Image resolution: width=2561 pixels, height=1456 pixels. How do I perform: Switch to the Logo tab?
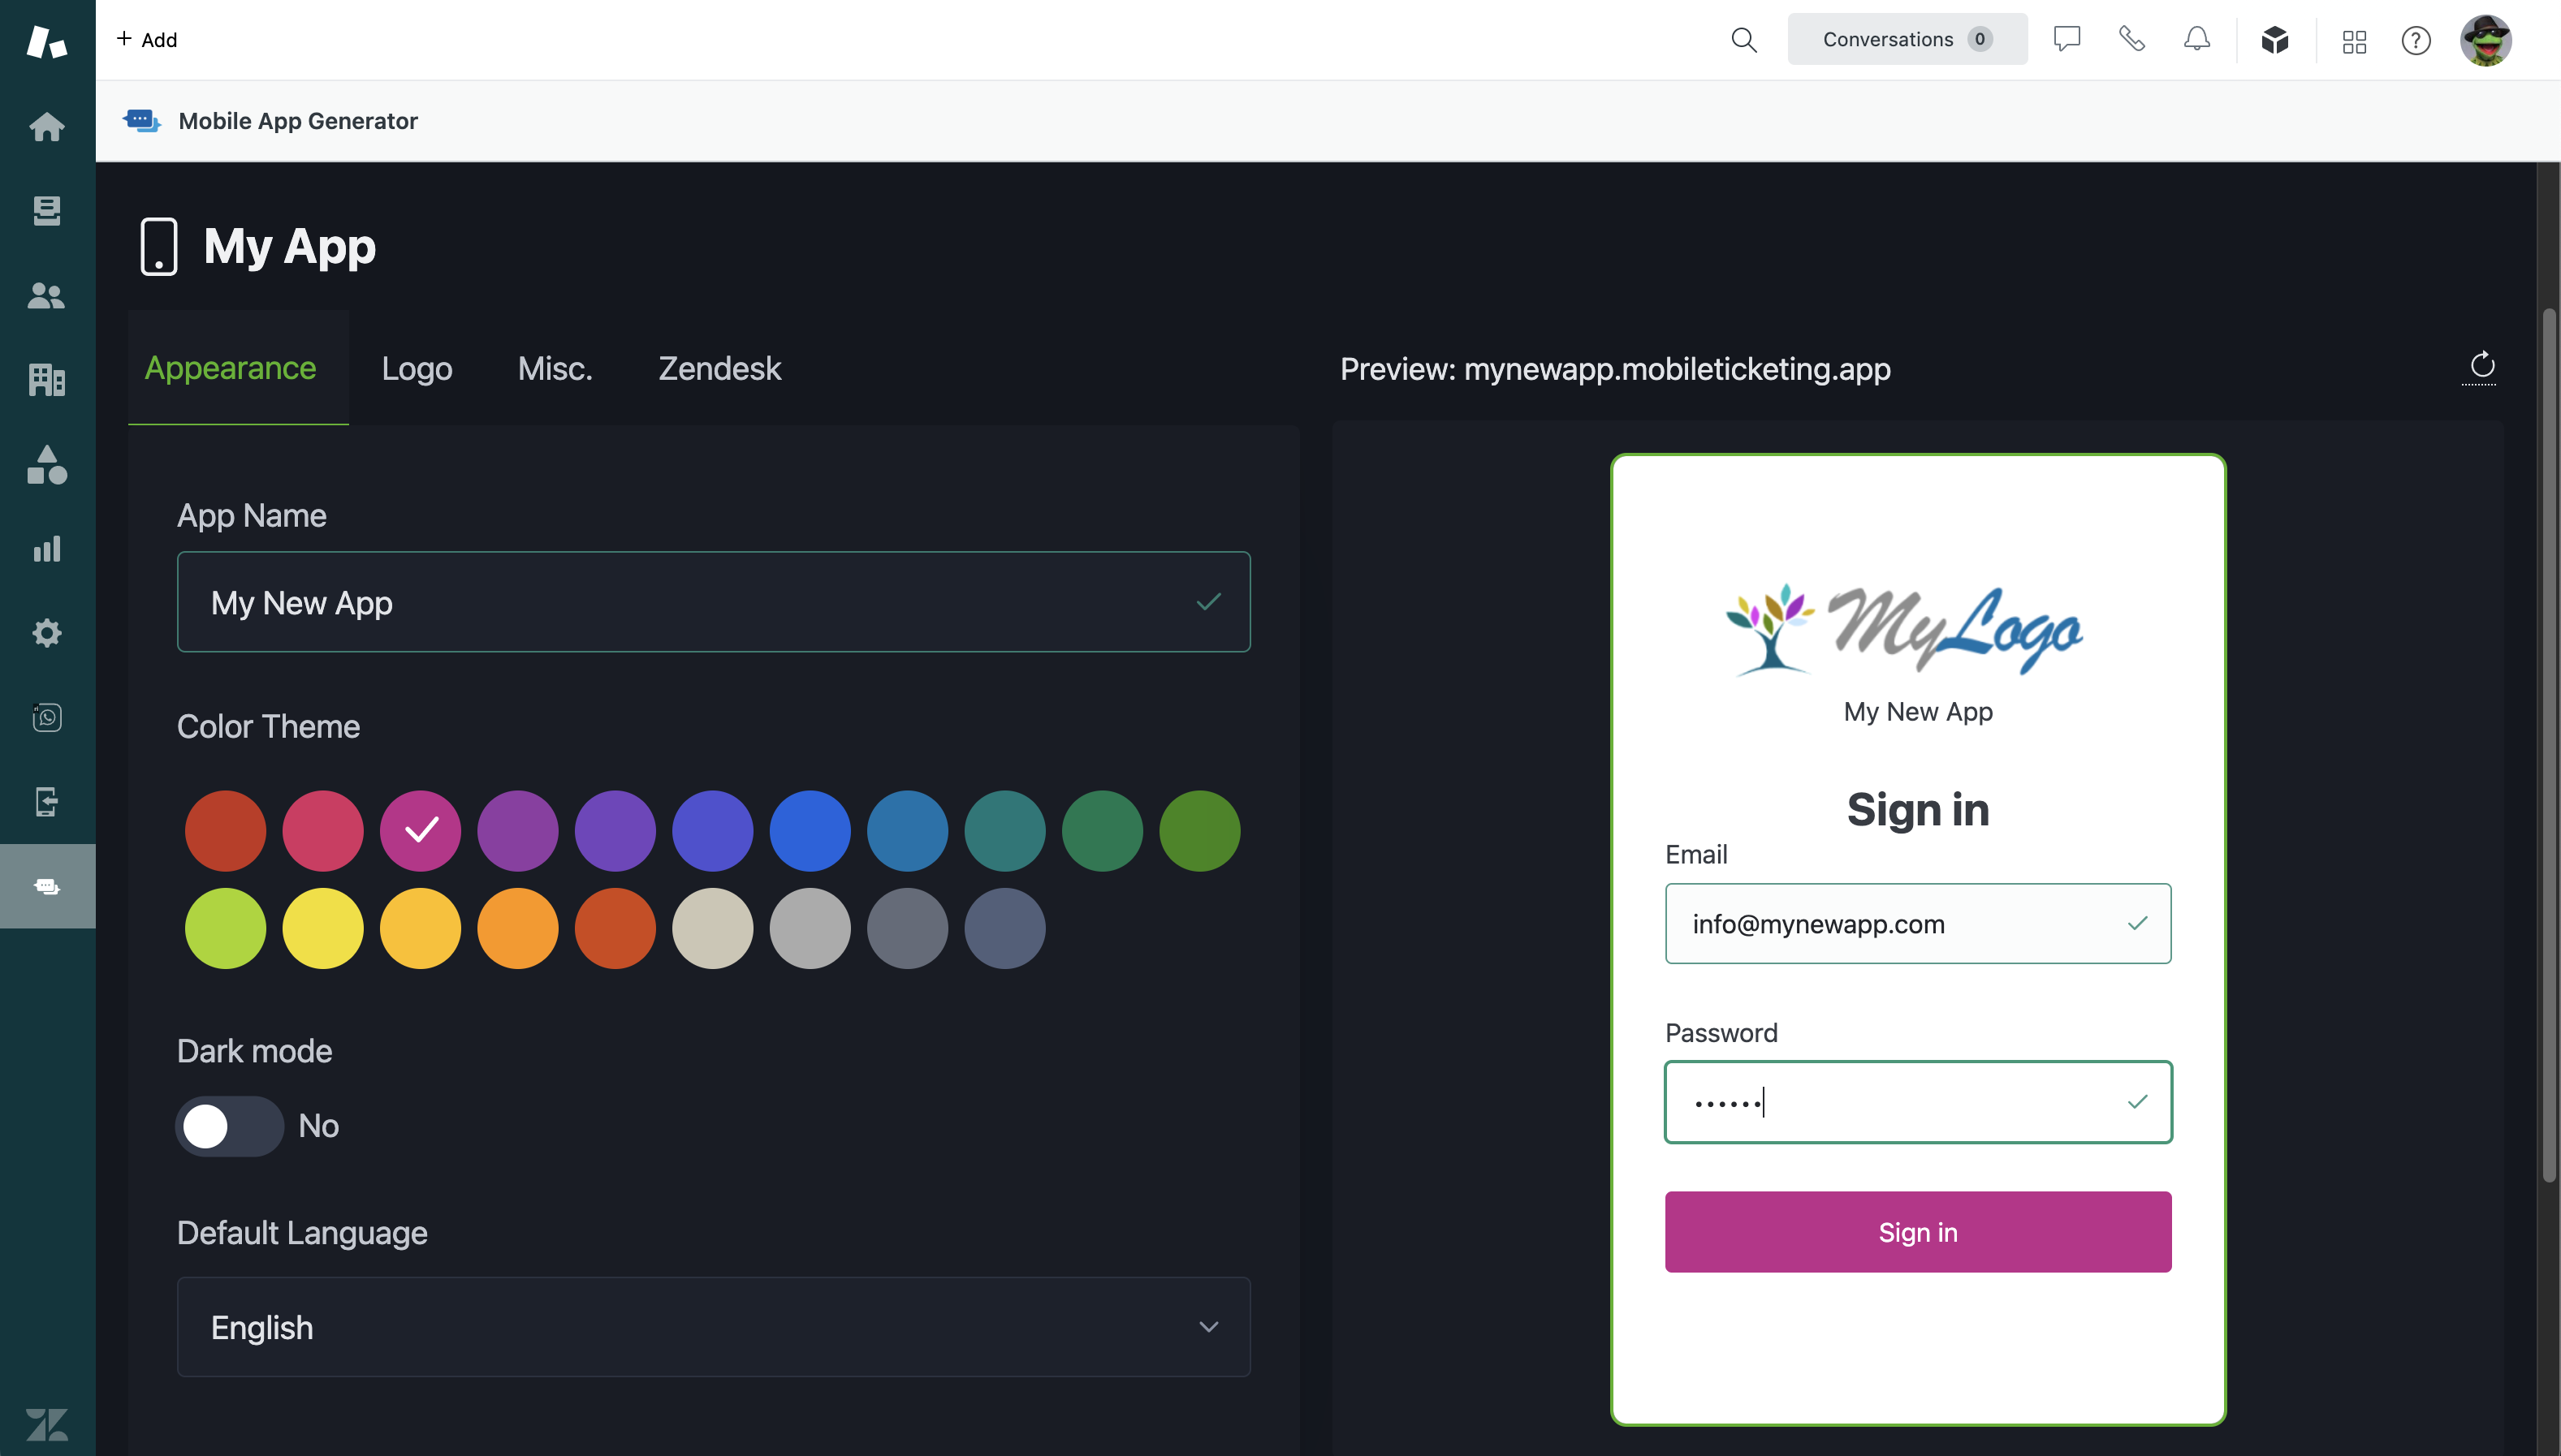[x=417, y=368]
